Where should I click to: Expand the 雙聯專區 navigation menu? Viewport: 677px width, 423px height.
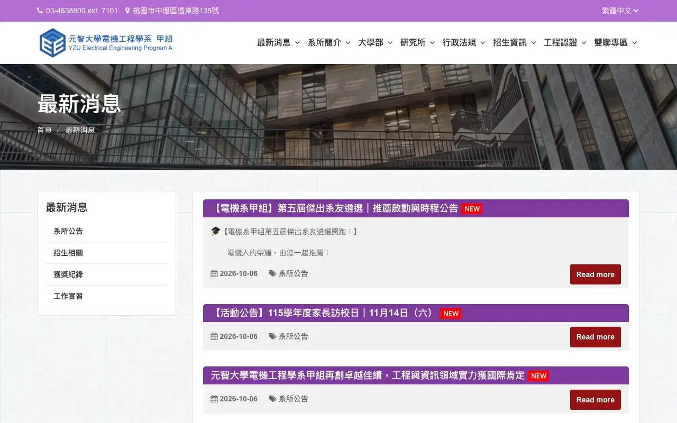point(616,43)
